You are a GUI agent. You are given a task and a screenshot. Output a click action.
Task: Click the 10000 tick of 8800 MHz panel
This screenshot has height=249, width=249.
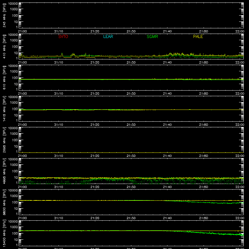pyautogui.click(x=13, y=190)
